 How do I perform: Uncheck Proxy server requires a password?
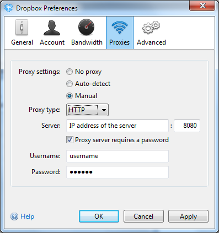coord(70,140)
